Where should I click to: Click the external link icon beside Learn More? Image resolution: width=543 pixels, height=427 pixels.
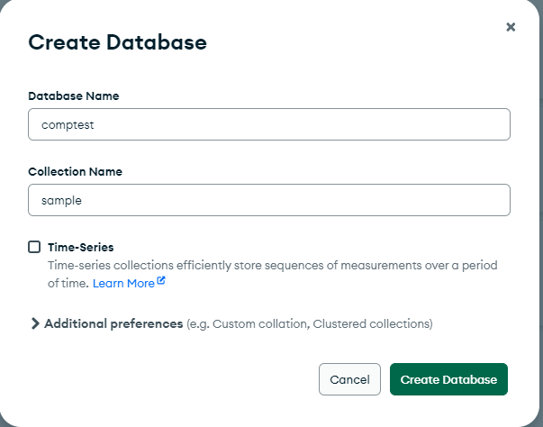point(161,282)
